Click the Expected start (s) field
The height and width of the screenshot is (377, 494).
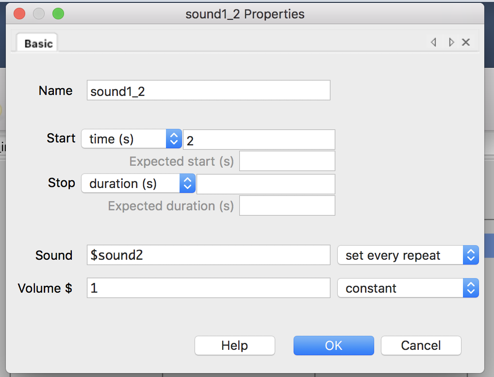[287, 161]
